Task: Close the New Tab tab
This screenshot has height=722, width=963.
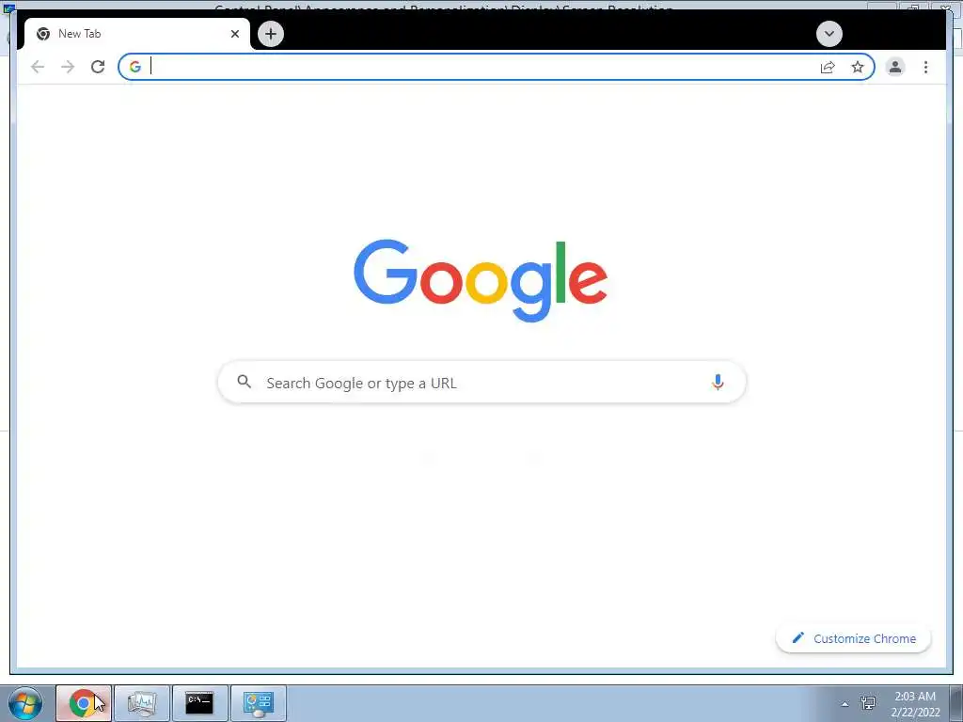Action: [234, 34]
